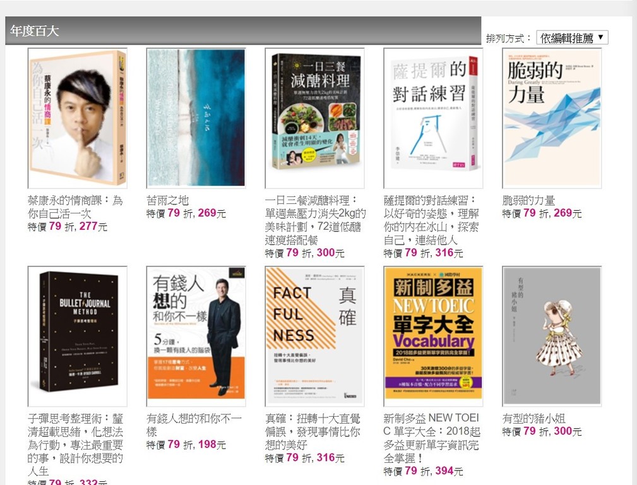Open the 真確 title text link
The image size is (637, 485).
[313, 431]
